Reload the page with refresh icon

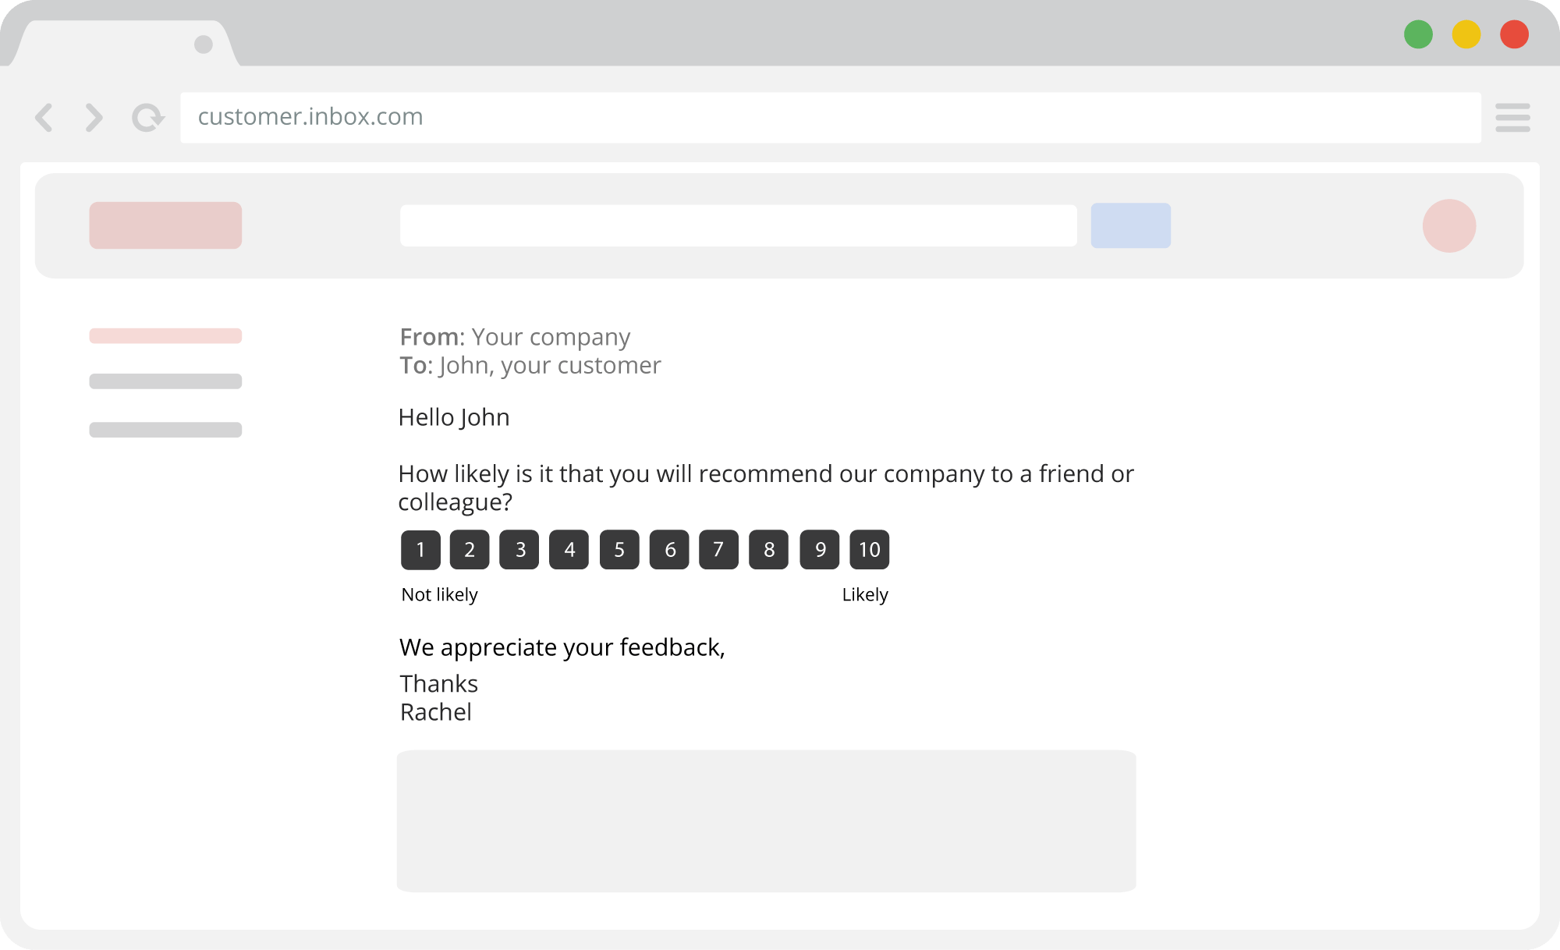click(x=147, y=118)
